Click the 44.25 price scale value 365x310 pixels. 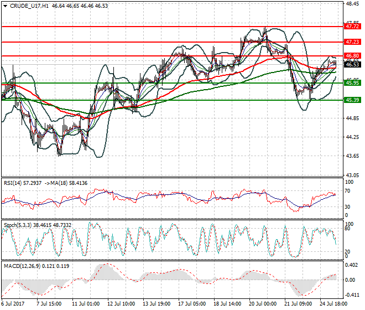click(x=352, y=137)
